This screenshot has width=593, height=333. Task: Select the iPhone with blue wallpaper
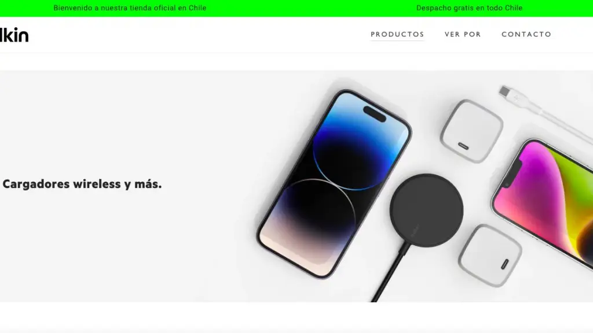click(334, 184)
